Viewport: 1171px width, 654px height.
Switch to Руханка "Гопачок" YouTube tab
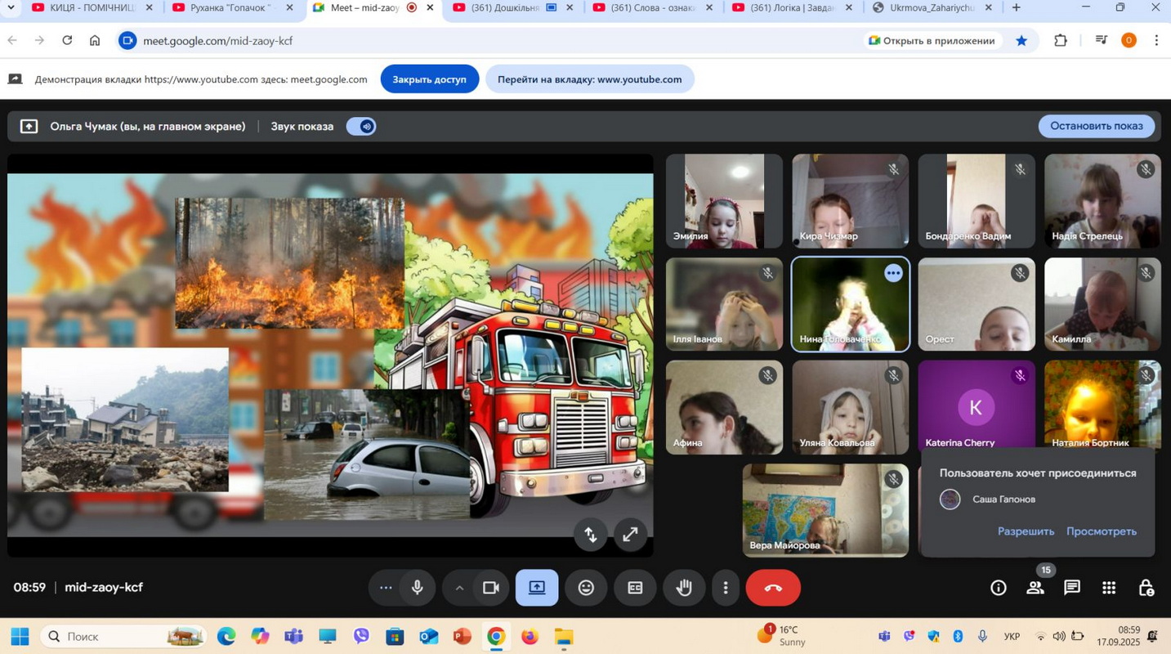point(229,8)
